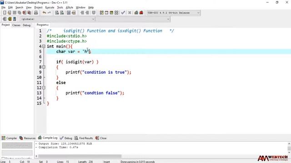This screenshot has width=291, height=163.
Task: Collapse the main() fold marker on line 4
Action: [44, 46]
